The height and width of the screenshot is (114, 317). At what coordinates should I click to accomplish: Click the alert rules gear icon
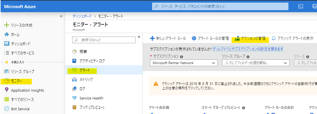coord(194,38)
